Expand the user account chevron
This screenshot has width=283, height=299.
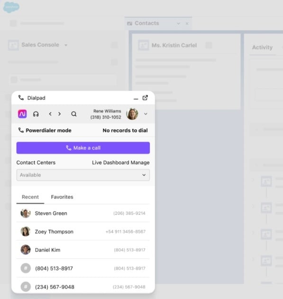(146, 114)
